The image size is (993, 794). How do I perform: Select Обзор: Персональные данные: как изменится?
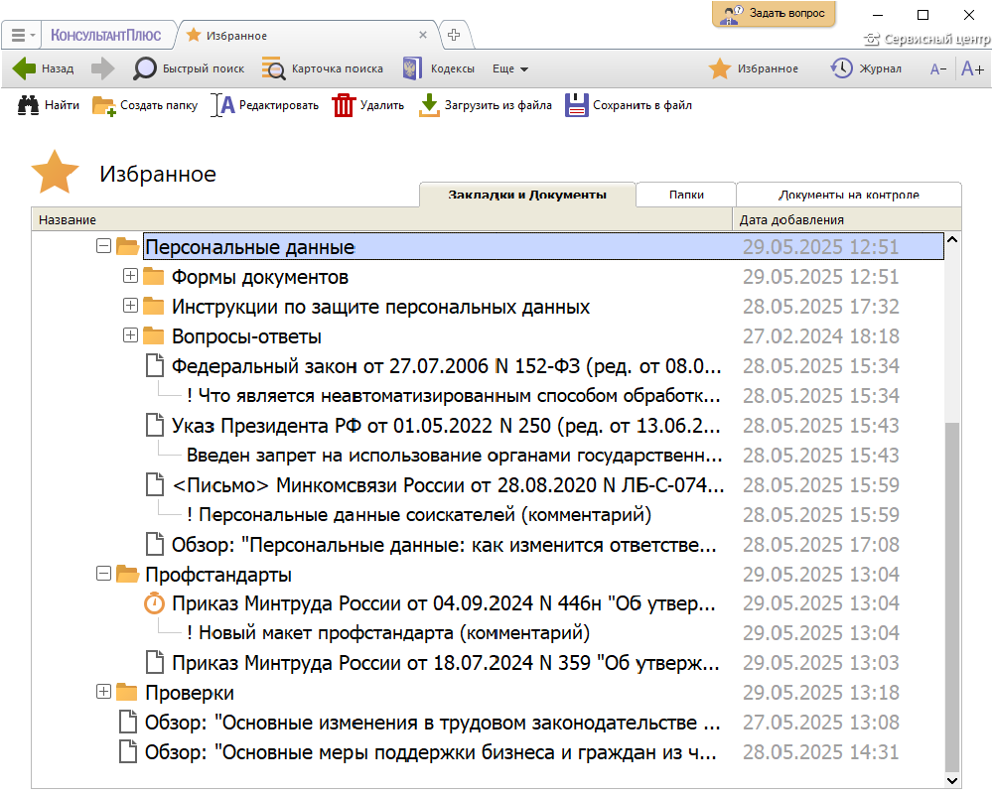444,545
